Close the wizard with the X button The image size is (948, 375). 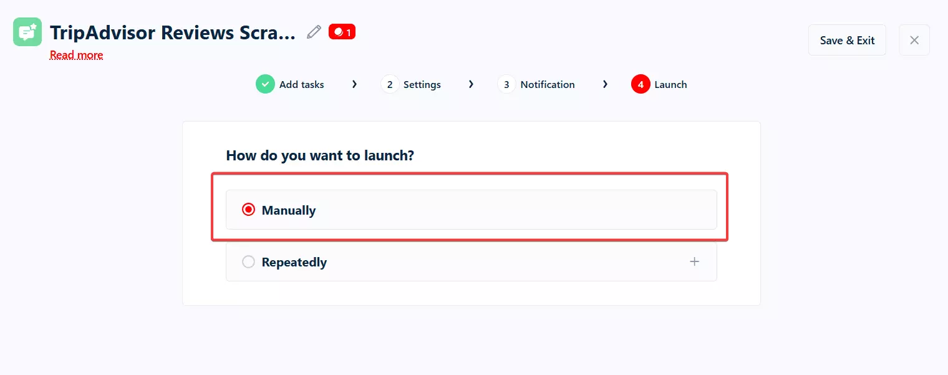914,39
